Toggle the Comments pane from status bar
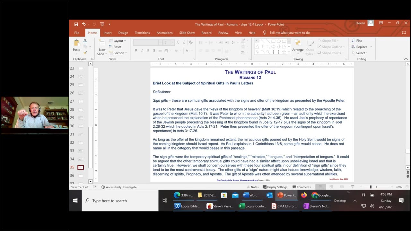Image resolution: width=411 pixels, height=231 pixels. [302, 187]
